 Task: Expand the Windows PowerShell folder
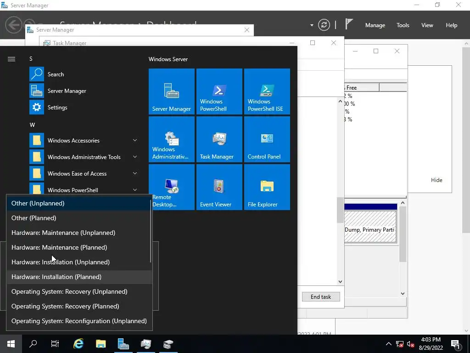[x=135, y=190]
